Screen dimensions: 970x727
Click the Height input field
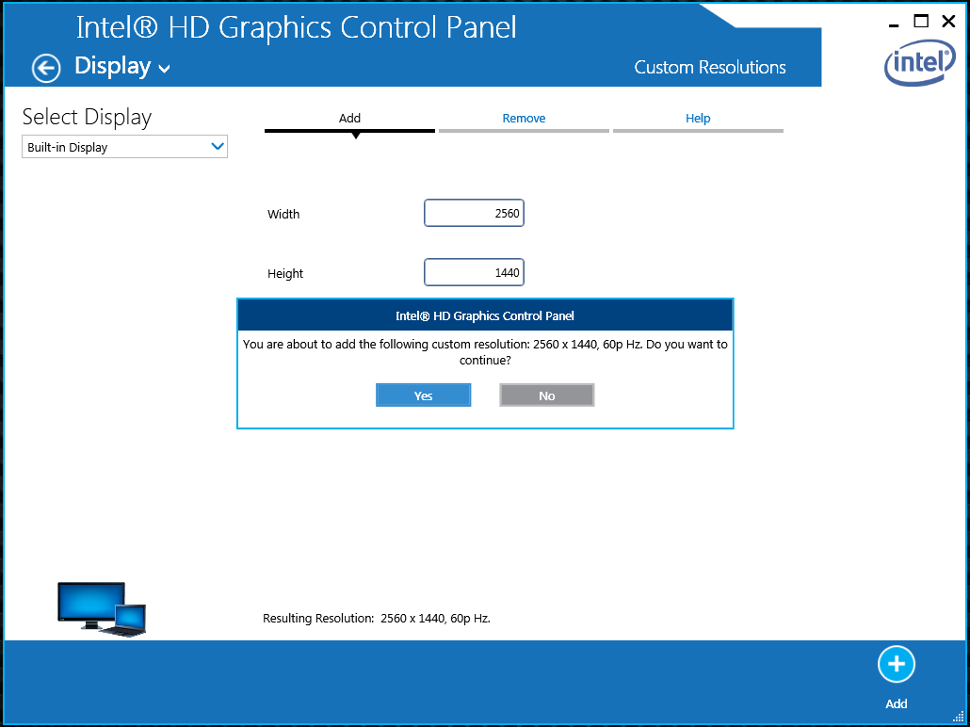474,272
